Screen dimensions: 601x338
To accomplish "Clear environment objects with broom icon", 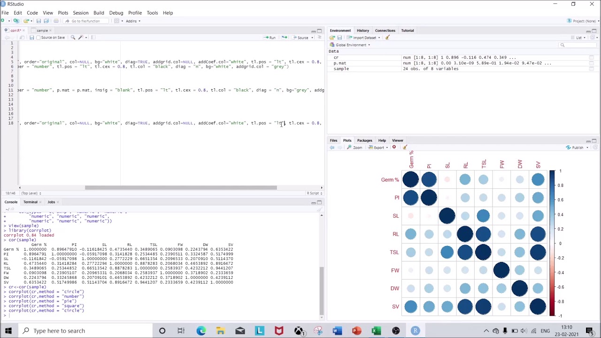I will (387, 38).
